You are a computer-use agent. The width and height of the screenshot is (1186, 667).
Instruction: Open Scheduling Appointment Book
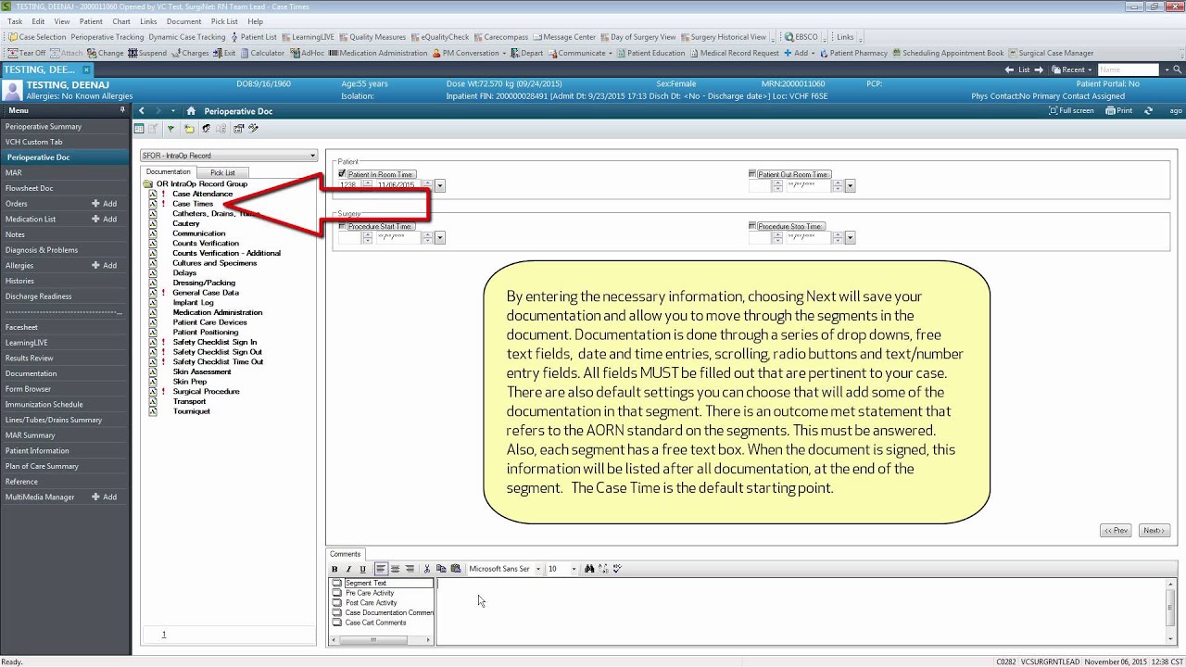tap(948, 53)
